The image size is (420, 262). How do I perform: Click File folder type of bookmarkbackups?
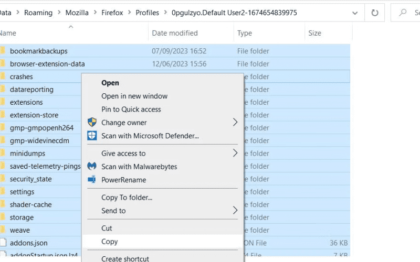tap(253, 51)
